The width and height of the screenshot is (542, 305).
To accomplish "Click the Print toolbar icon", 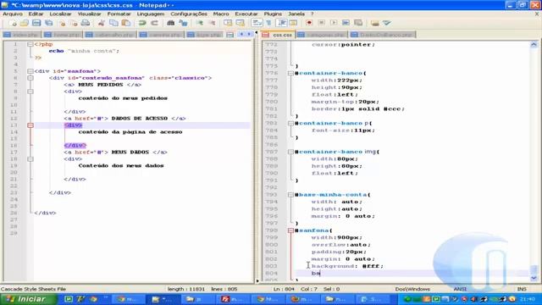I will tap(86, 23).
